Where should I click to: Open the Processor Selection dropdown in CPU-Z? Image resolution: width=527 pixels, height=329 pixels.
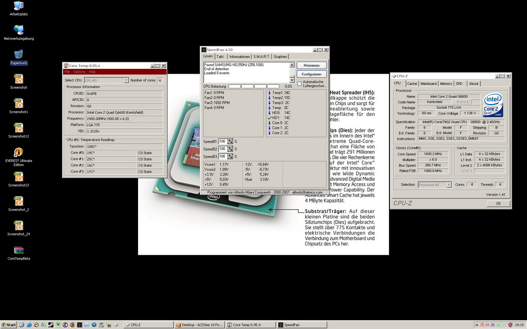pos(435,185)
